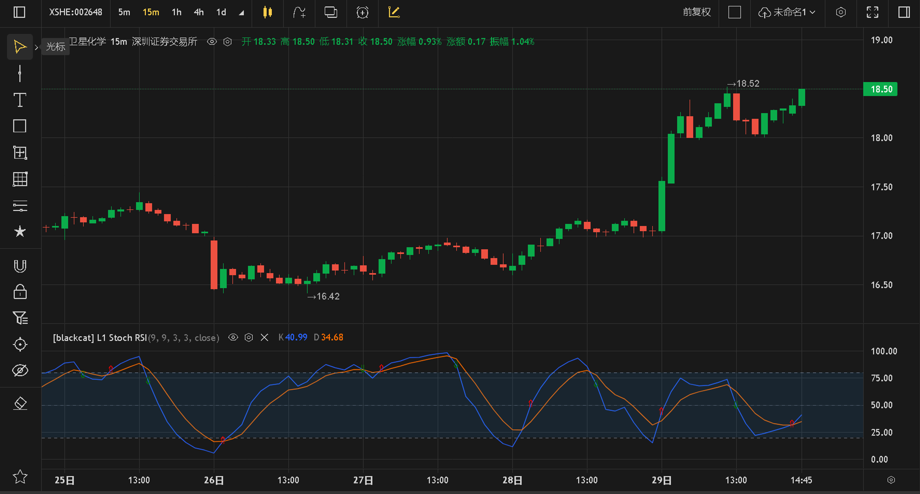This screenshot has width=920, height=494.
Task: Select the 15m timeframe
Action: (150, 12)
